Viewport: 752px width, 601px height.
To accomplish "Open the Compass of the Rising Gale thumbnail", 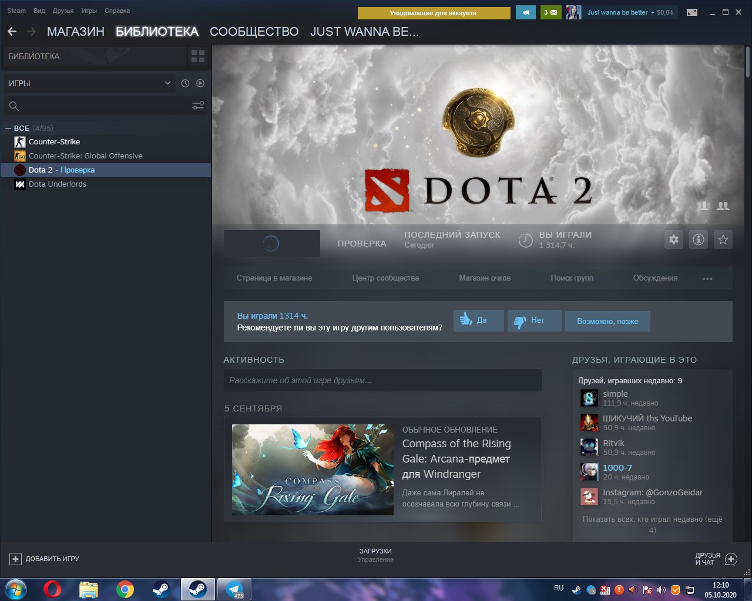I will pos(313,470).
